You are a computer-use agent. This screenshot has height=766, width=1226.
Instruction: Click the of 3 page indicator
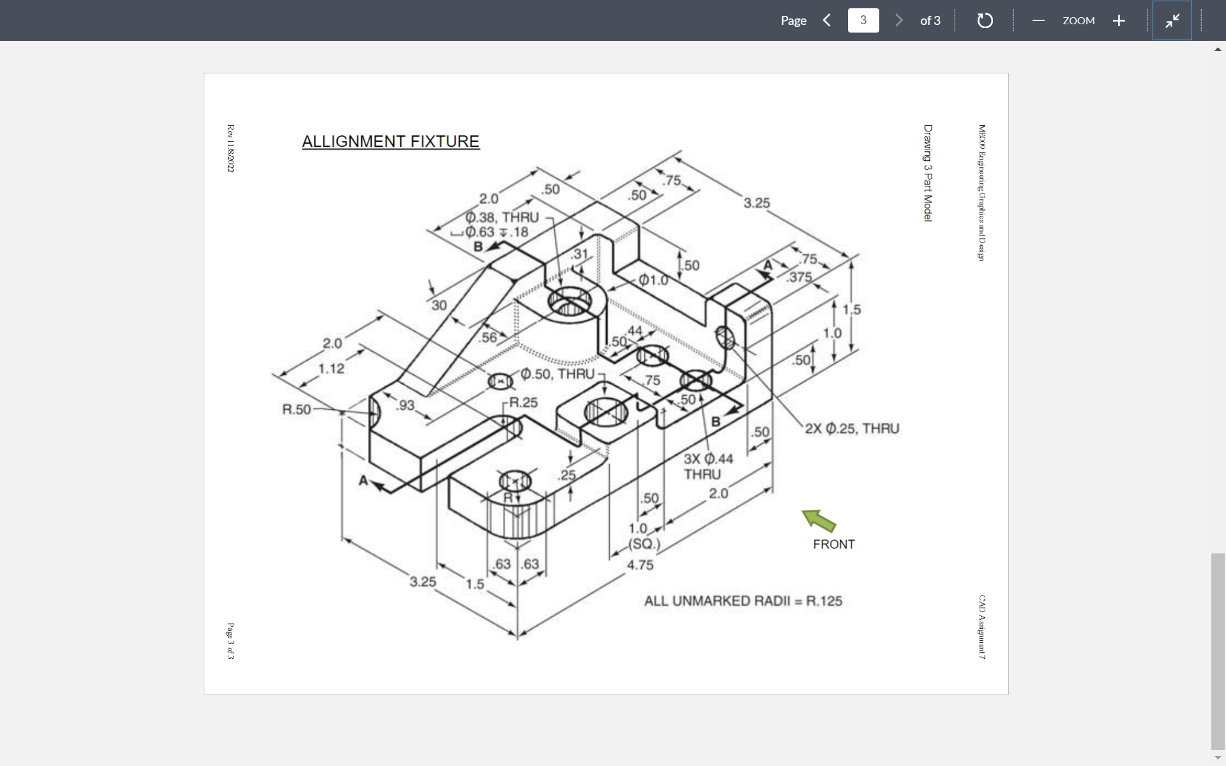(x=930, y=20)
